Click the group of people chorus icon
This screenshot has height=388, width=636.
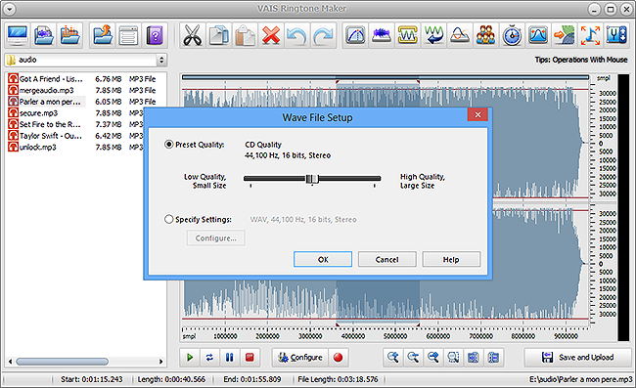pos(485,35)
